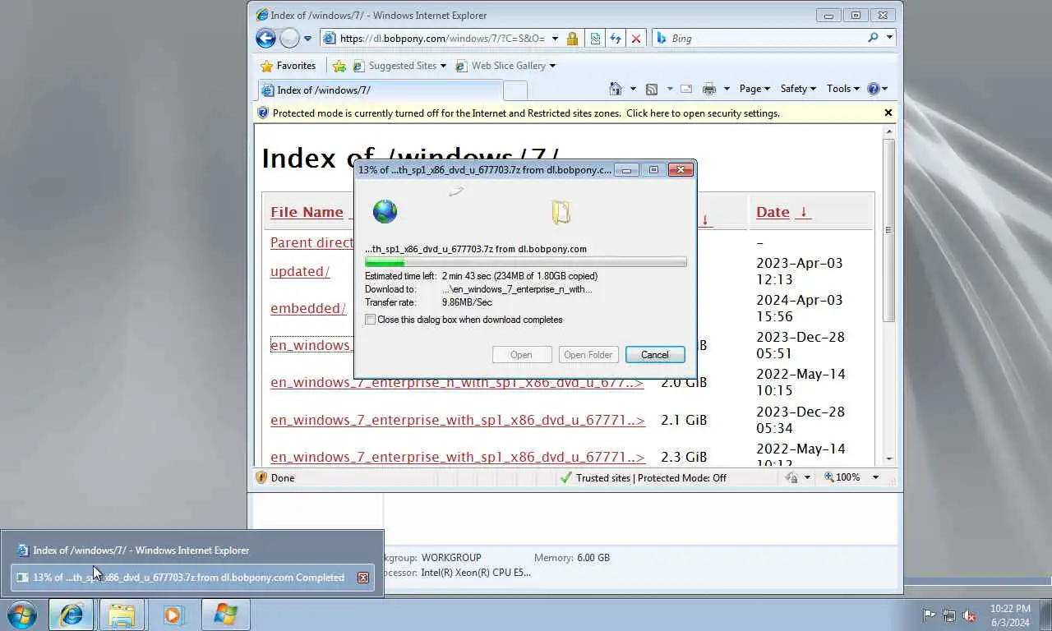Click the Action Center flag tray icon
Viewport: 1052px width, 631px height.
coord(930,615)
